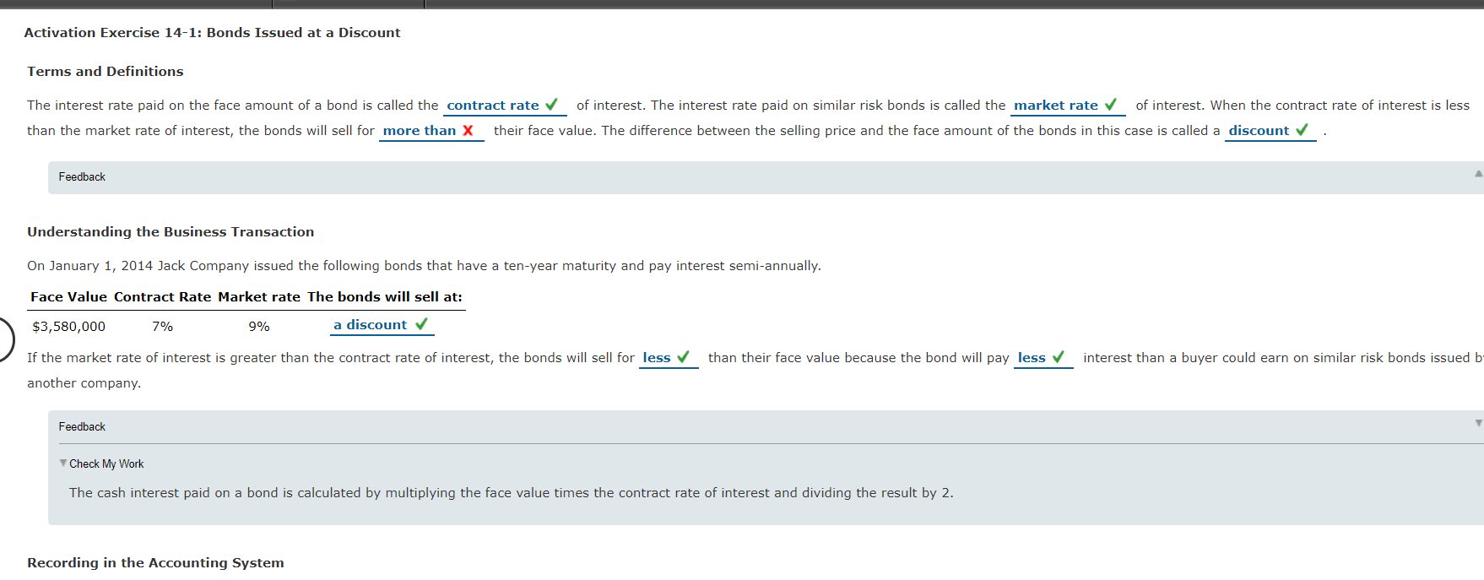Screen dimensions: 1484x580
Task: Open the 'discount' answer dropdown in Terms section
Action: tap(1270, 131)
